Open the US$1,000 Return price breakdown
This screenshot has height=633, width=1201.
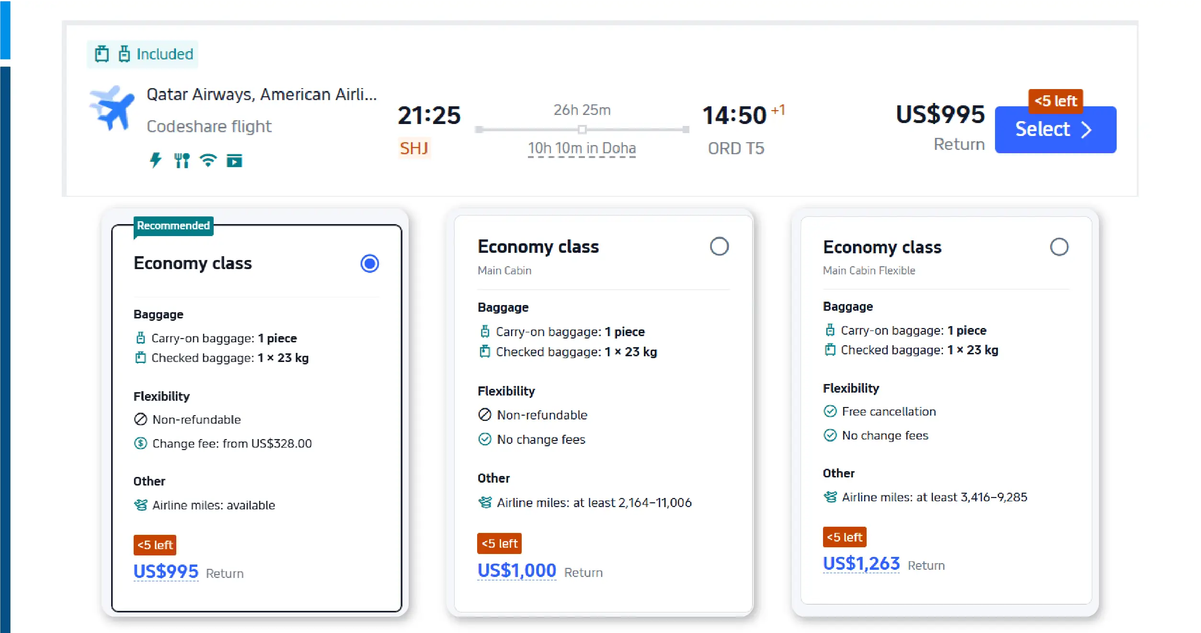point(516,571)
